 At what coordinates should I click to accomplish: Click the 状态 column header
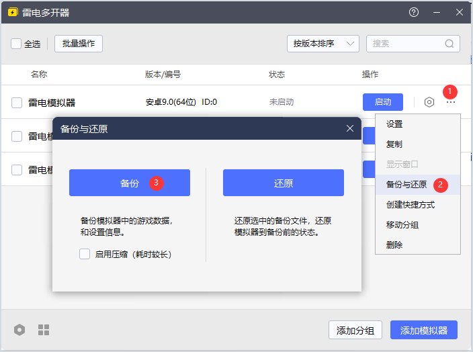[277, 75]
